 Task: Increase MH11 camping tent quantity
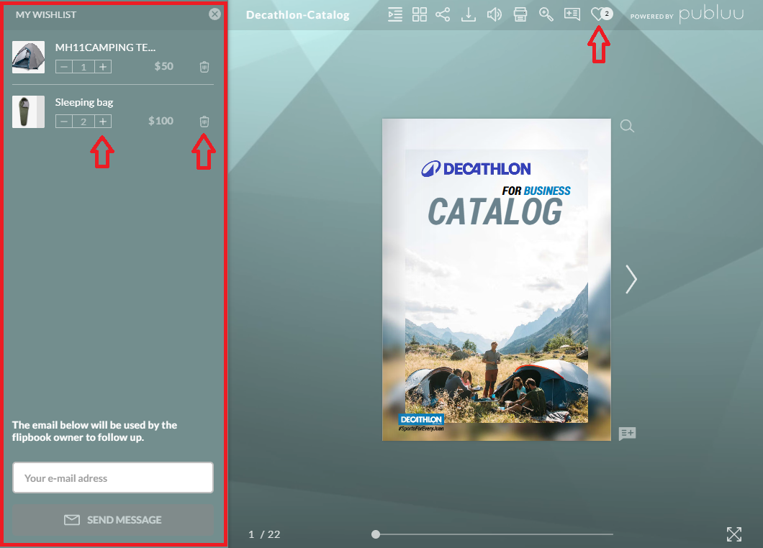pyautogui.click(x=103, y=67)
